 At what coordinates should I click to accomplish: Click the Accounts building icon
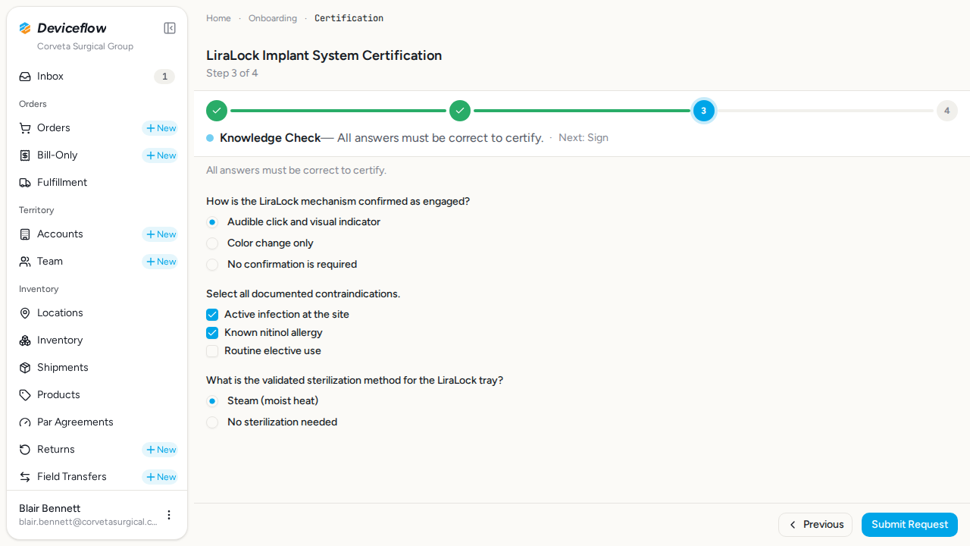click(25, 234)
